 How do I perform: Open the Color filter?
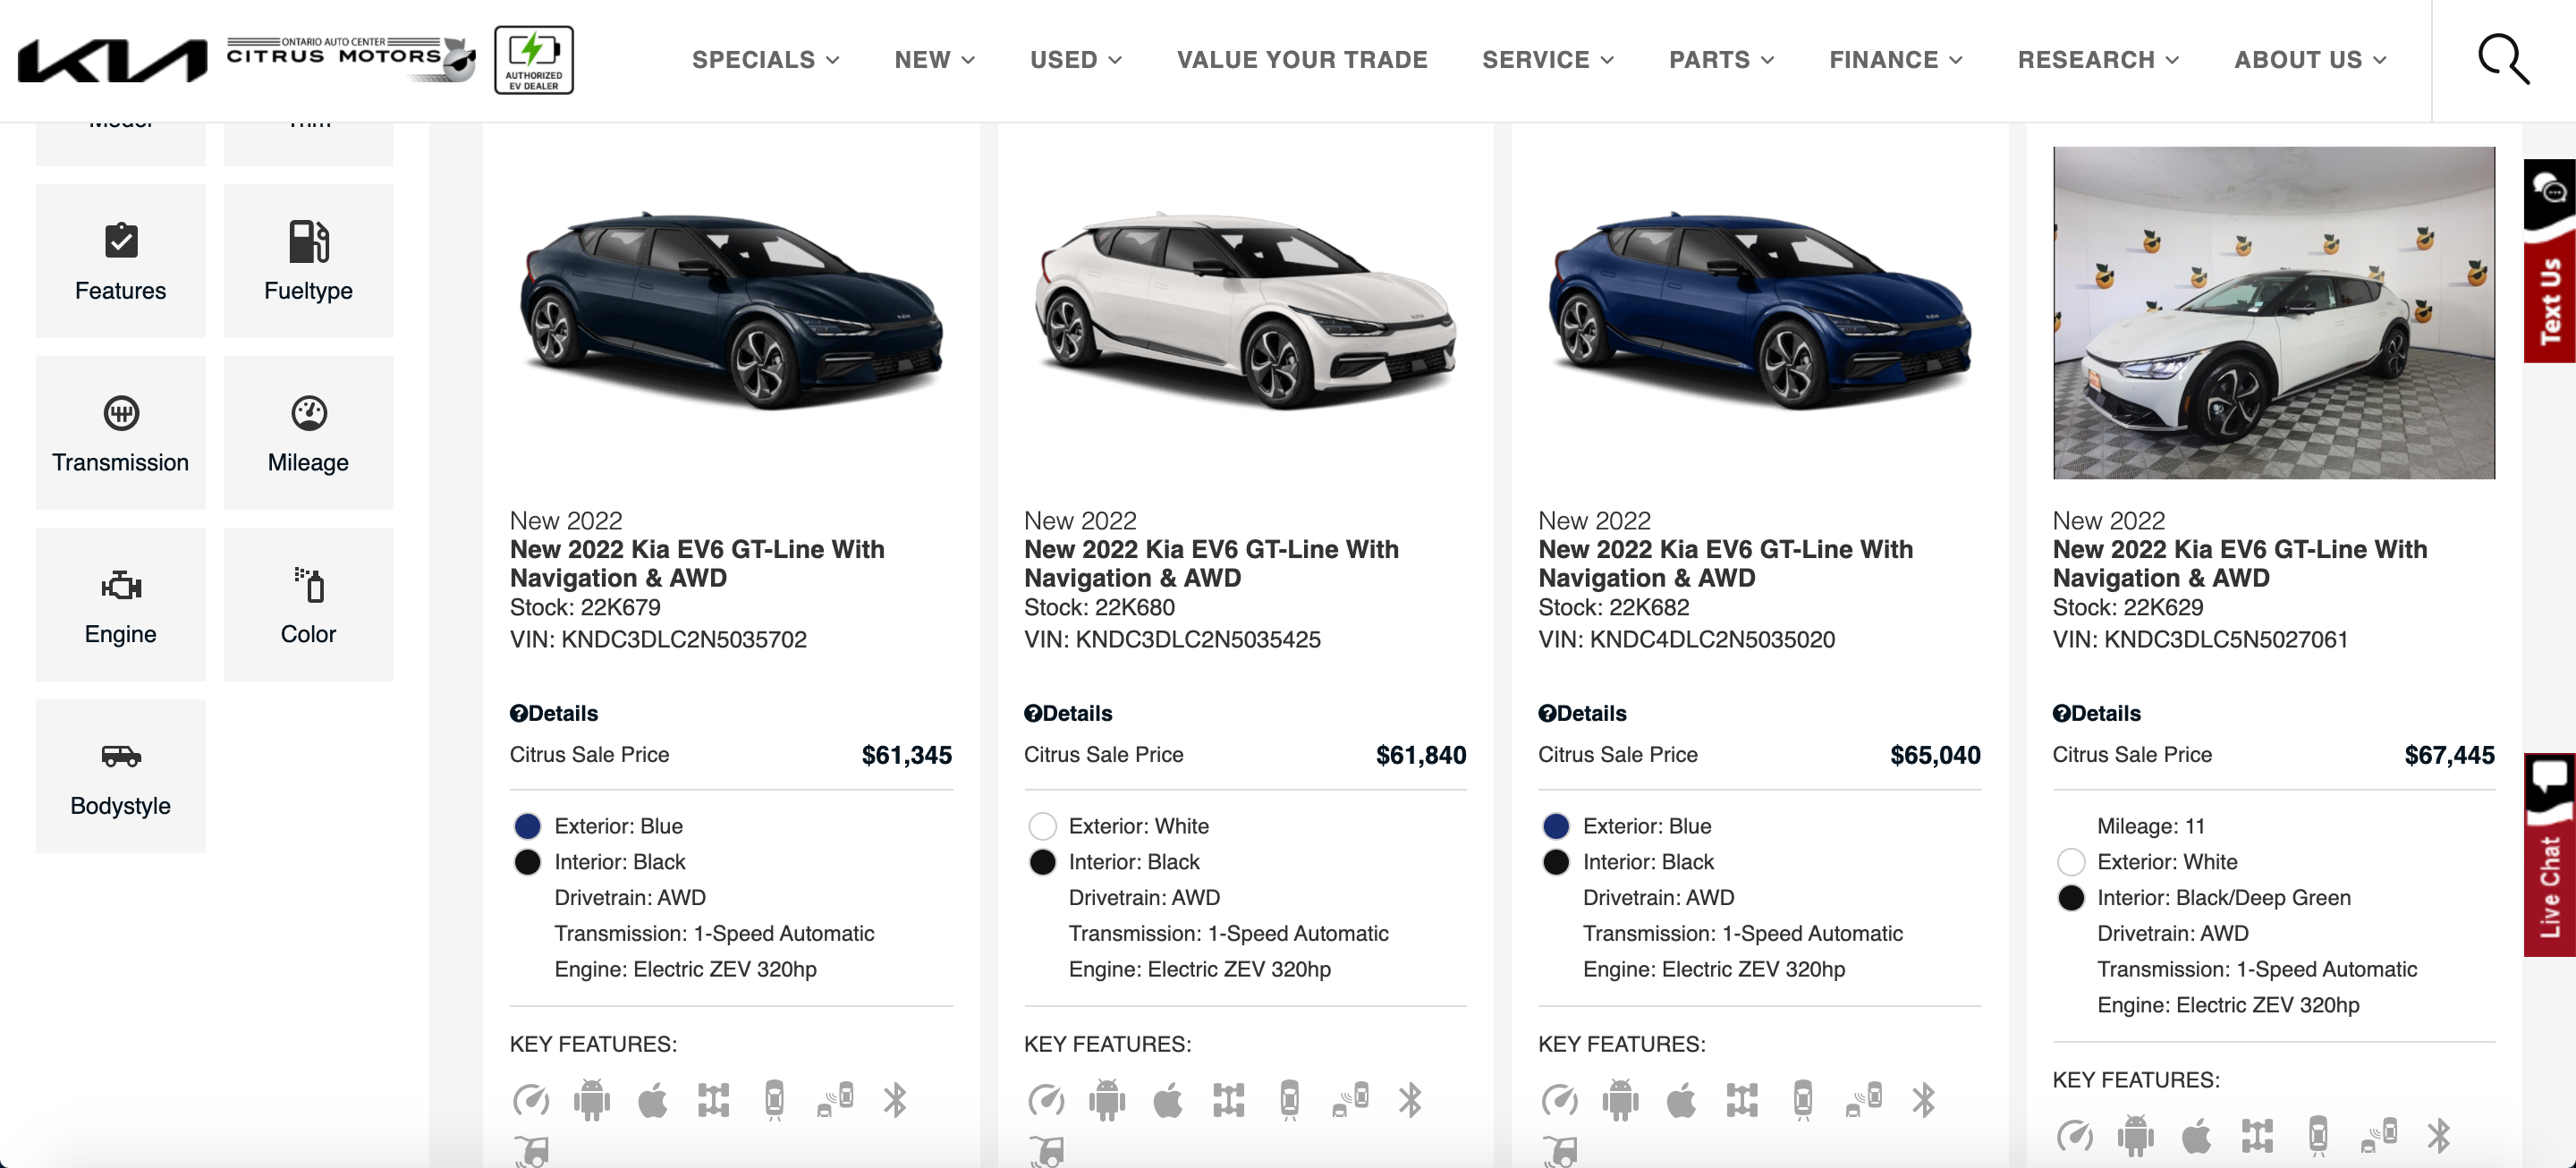point(308,605)
